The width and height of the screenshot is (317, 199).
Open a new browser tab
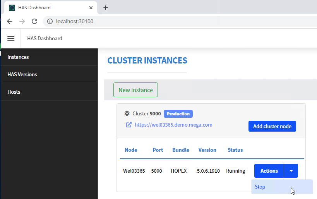[x=106, y=8]
